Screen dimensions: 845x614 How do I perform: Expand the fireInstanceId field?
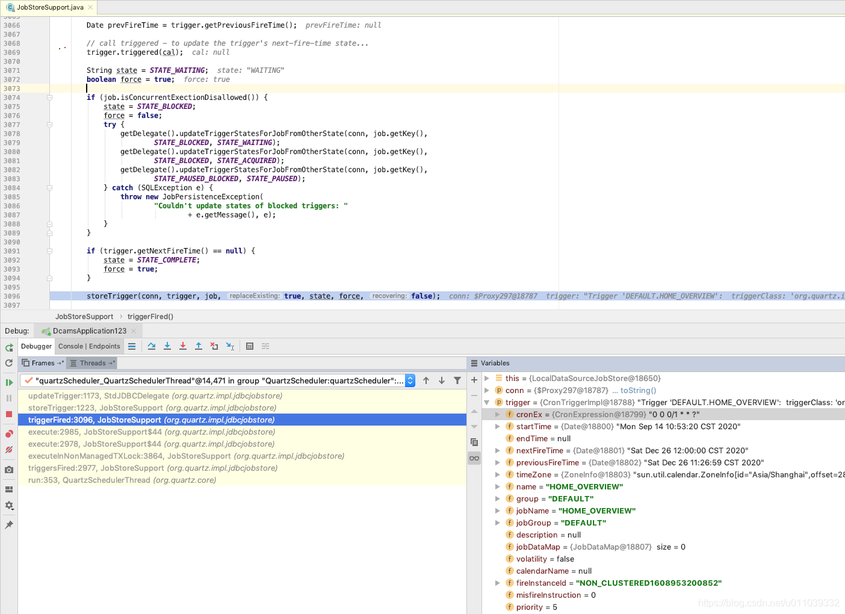coord(498,583)
